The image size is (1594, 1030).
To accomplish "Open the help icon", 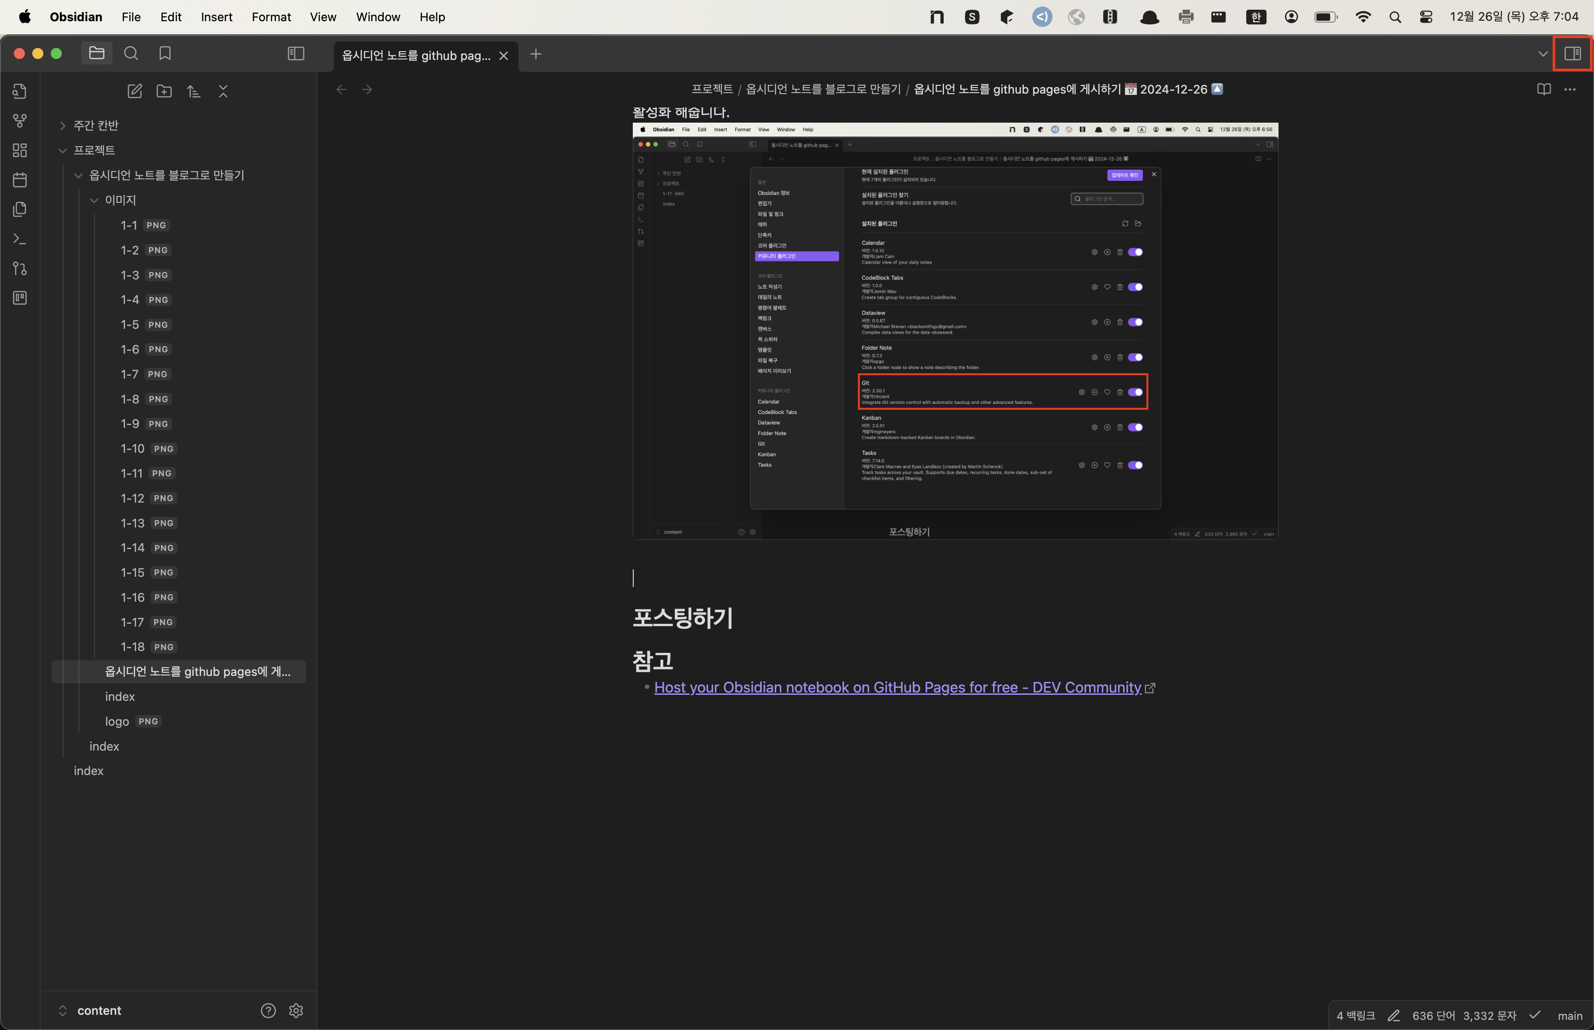I will pyautogui.click(x=268, y=1011).
